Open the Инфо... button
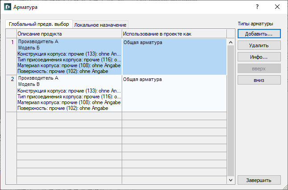Screen dimensions: 288x190 [259, 57]
